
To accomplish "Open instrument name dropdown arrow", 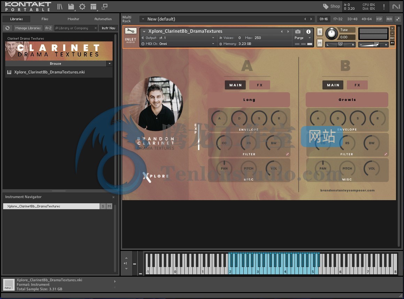I will pyautogui.click(x=144, y=31).
